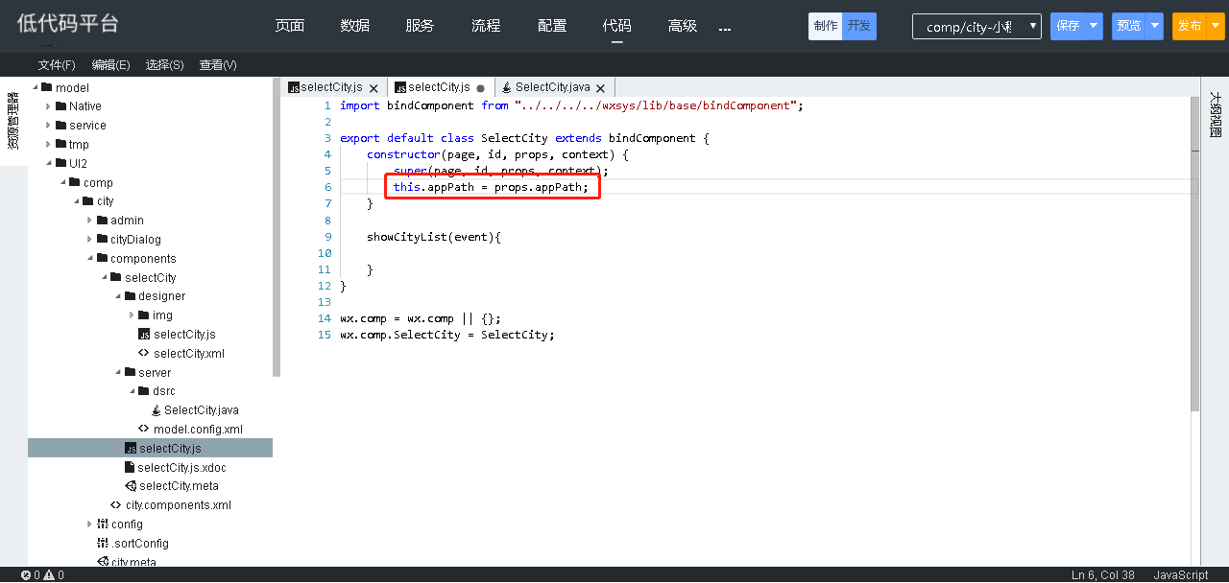Open the 文件(F) menu

(57, 65)
